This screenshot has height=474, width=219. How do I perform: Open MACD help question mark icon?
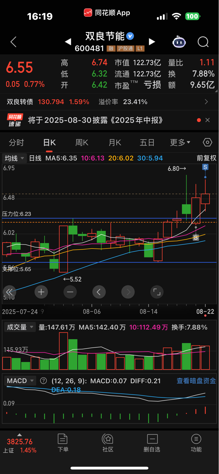click(x=43, y=381)
